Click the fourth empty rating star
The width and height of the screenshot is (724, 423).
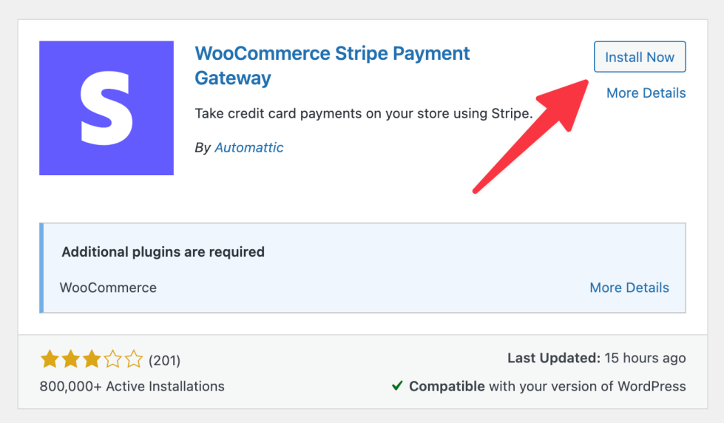[113, 360]
